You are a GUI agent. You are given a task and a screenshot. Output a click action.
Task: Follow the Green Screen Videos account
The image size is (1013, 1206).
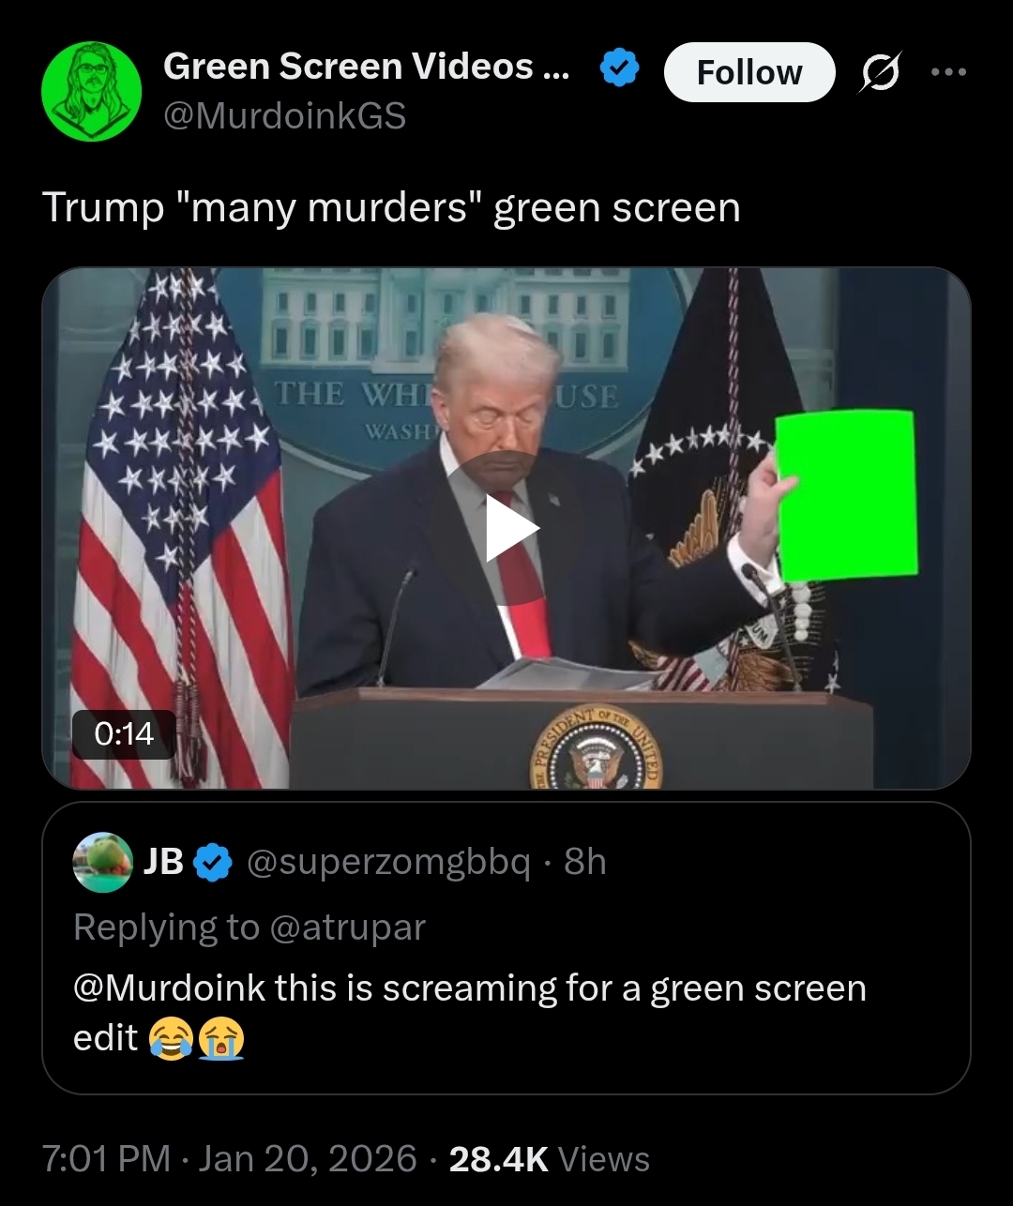749,72
